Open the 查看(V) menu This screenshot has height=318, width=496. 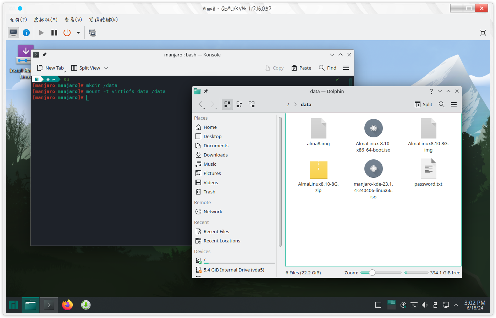(73, 20)
